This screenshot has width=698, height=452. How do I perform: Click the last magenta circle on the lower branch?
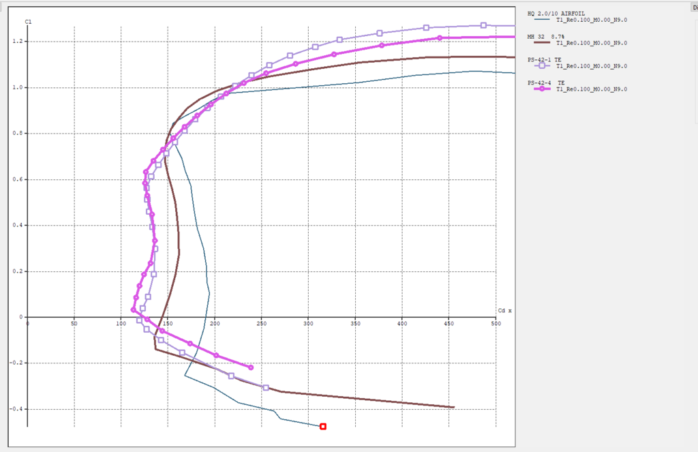tap(251, 367)
